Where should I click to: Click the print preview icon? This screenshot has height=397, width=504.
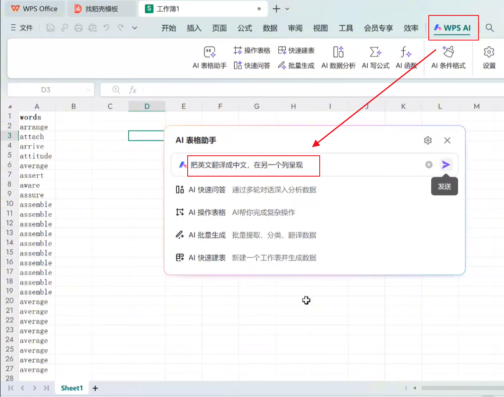(92, 28)
